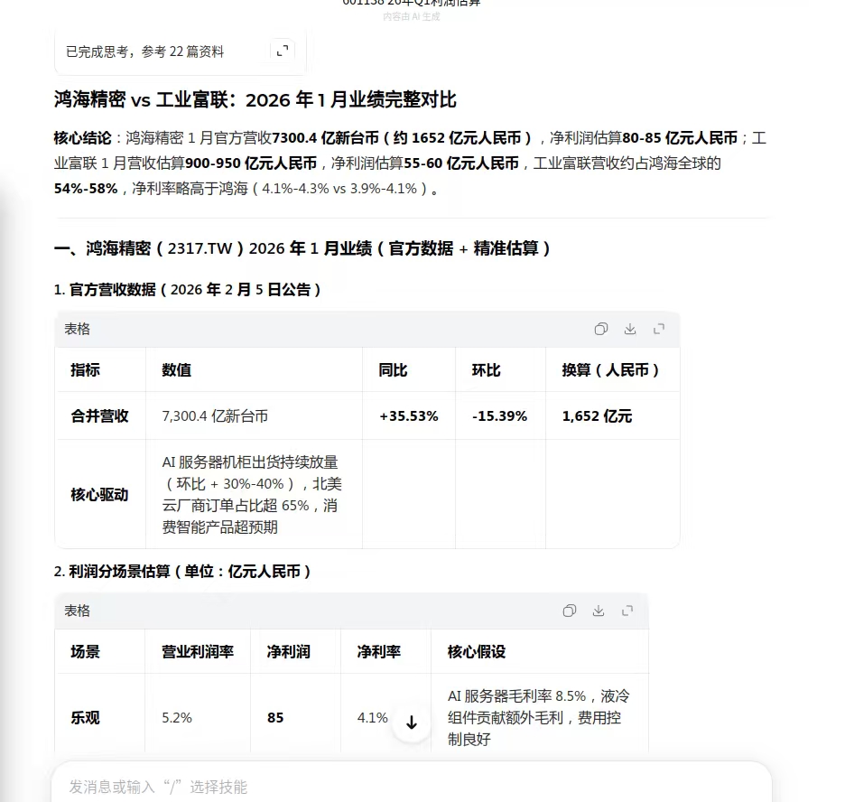Viewport: 854px width, 802px height.
Task: Click the '核心假设' column header
Action: pos(477,652)
